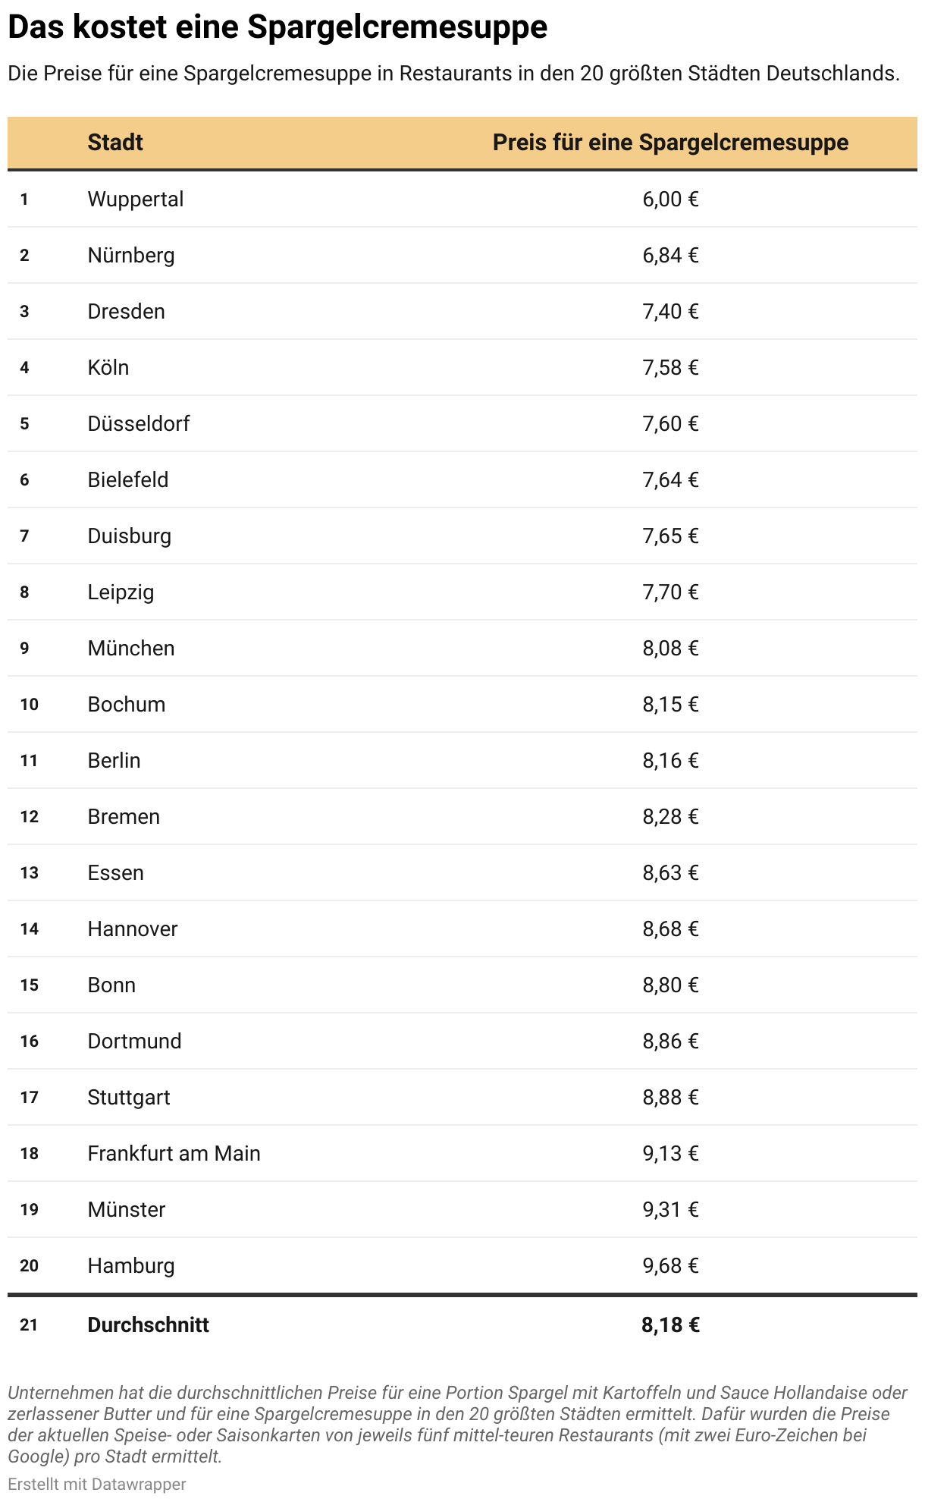The height and width of the screenshot is (1502, 925).
Task: Click the bold Durchschnitt row label
Action: click(149, 1325)
